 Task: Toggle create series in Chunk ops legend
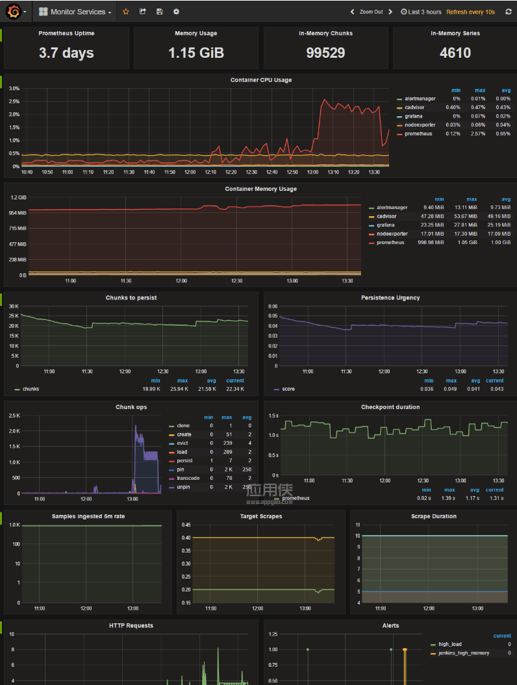coord(184,434)
